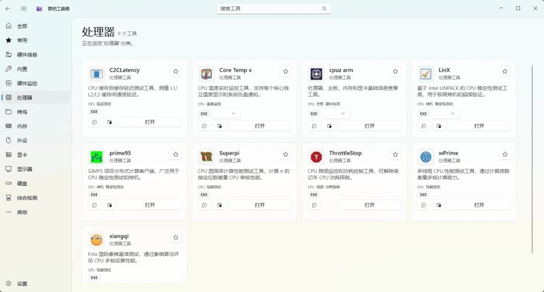The image size is (544, 292).
Task: Favorite C2CLatency with its star
Action: click(175, 71)
